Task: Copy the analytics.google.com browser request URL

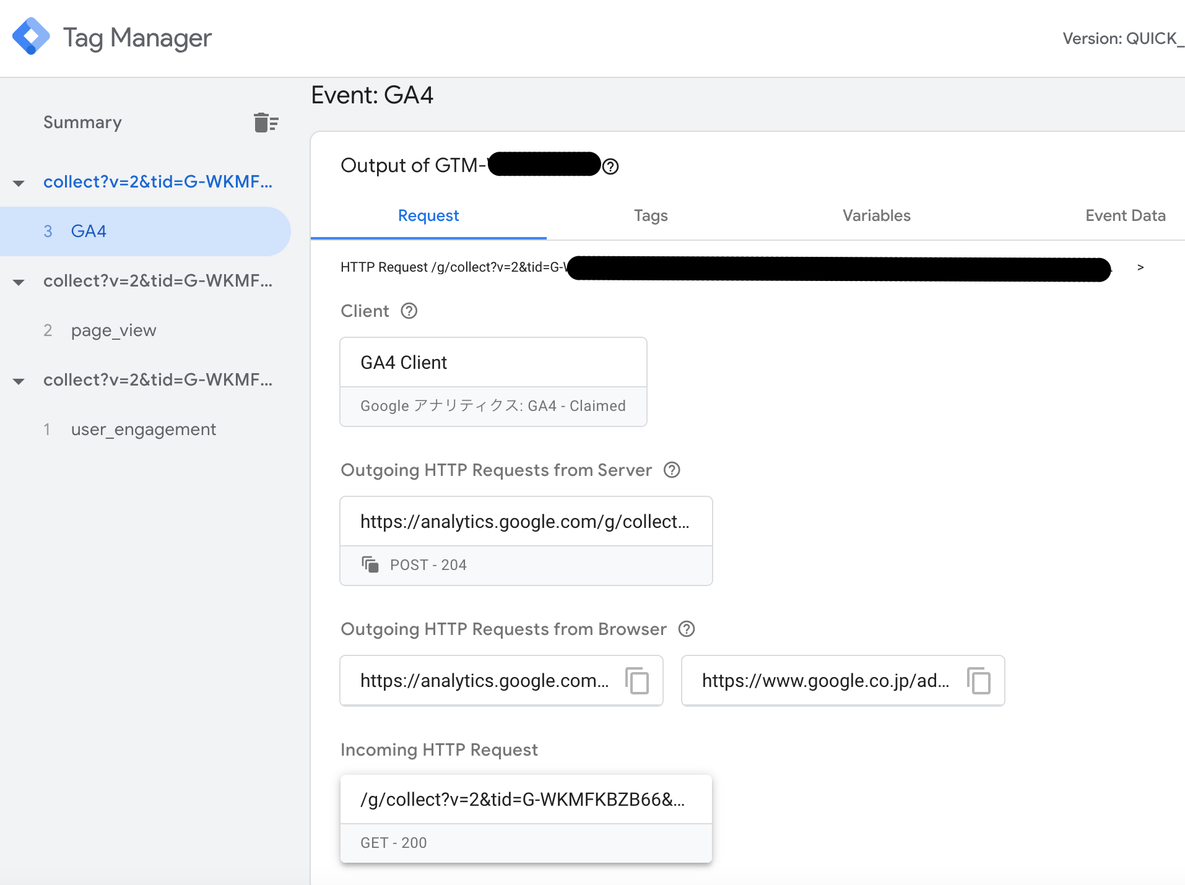Action: (637, 681)
